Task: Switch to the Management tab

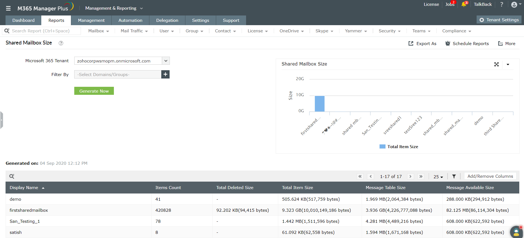Action: point(91,20)
